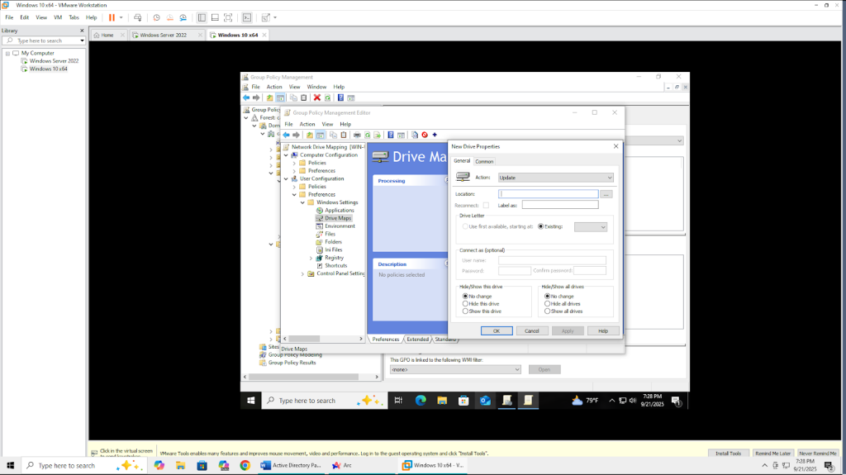Choose the 'Existing' drive letter option
Screen dimensions: 846x475
[x=541, y=226]
